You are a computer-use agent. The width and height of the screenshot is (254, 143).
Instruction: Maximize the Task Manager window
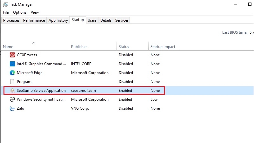(250, 4)
